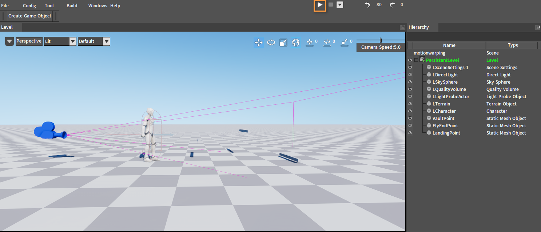Click the cube icon beside LCharacter
Viewport: 541px width, 232px height.
[429, 111]
